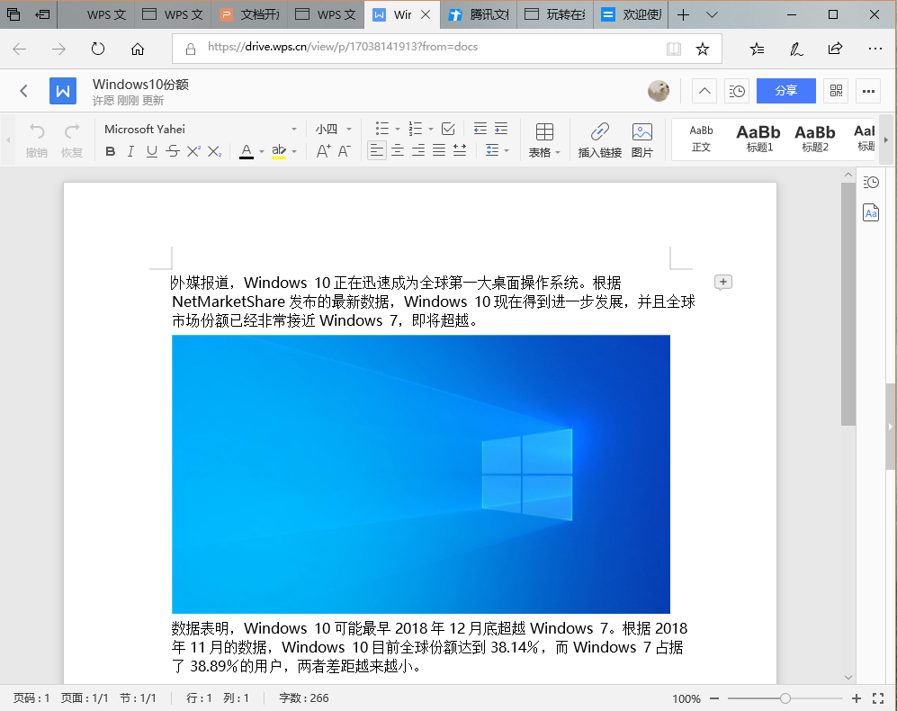Screen dimensions: 897x711
Task: Toggle bold formatting
Action: click(x=110, y=152)
